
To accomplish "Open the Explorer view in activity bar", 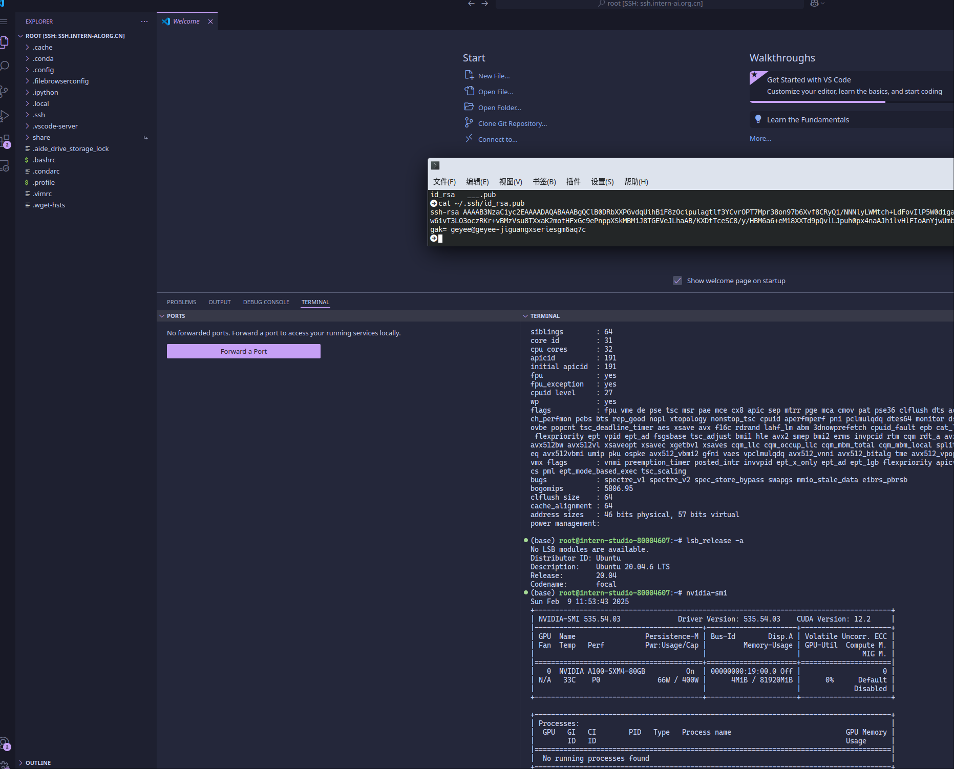I will 4,42.
